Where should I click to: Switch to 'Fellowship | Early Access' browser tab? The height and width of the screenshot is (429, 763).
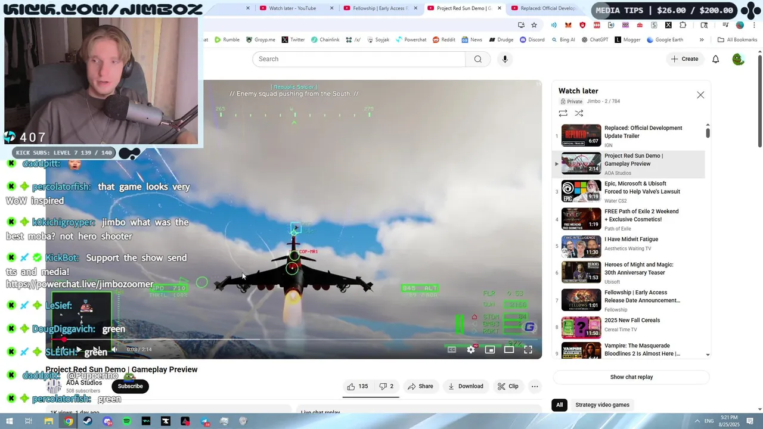pos(380,8)
